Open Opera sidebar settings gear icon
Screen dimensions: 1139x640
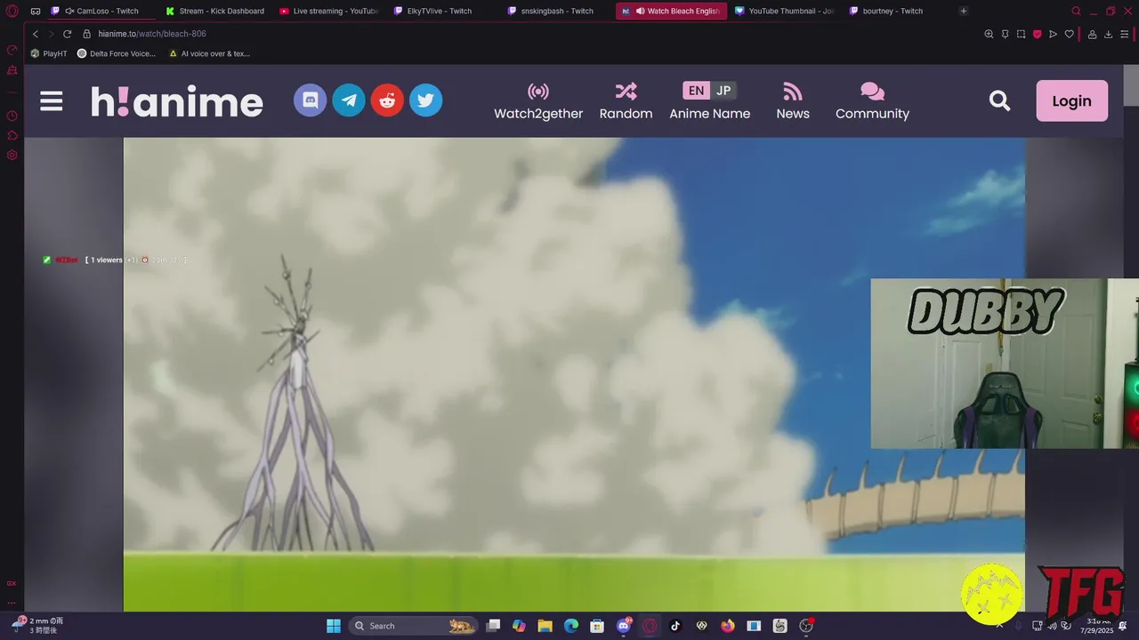[x=12, y=155]
